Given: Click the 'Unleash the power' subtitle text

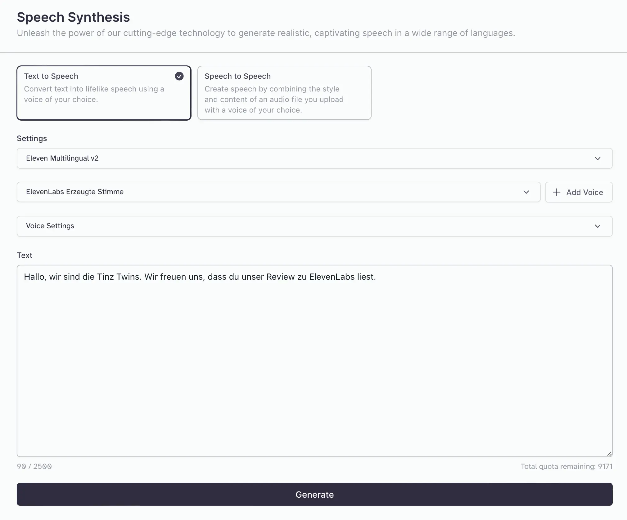Looking at the screenshot, I should (266, 33).
